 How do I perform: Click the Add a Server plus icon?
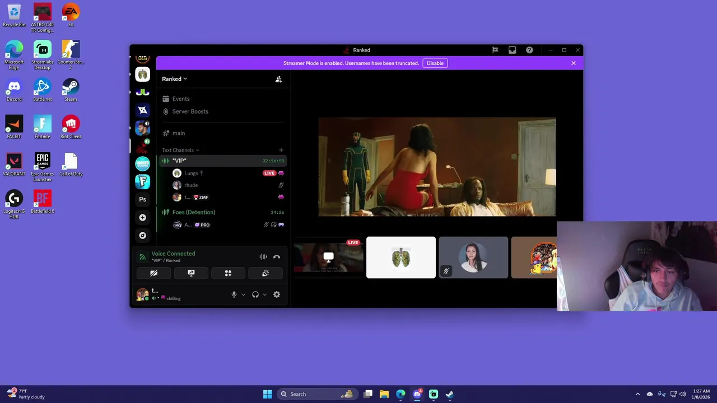click(142, 217)
